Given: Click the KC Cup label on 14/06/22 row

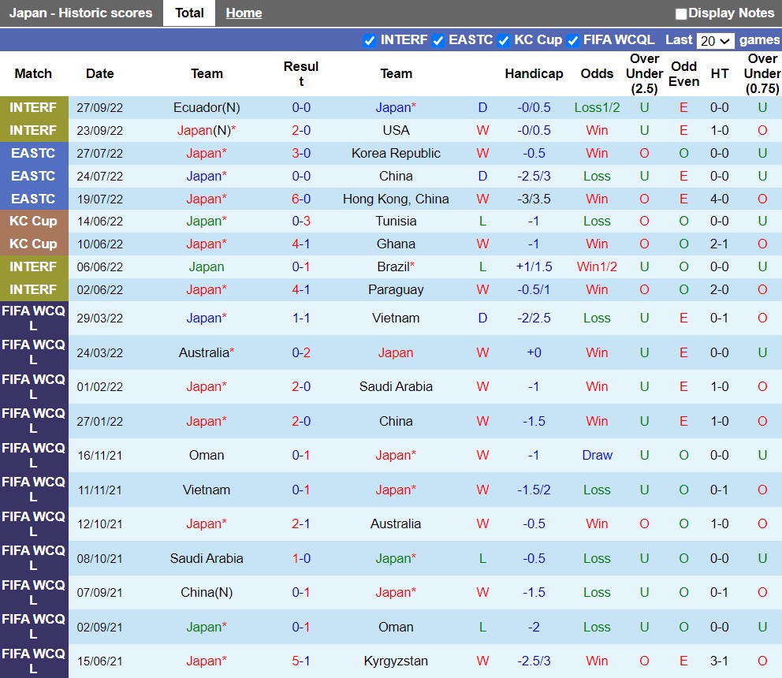Looking at the screenshot, I should point(33,222).
